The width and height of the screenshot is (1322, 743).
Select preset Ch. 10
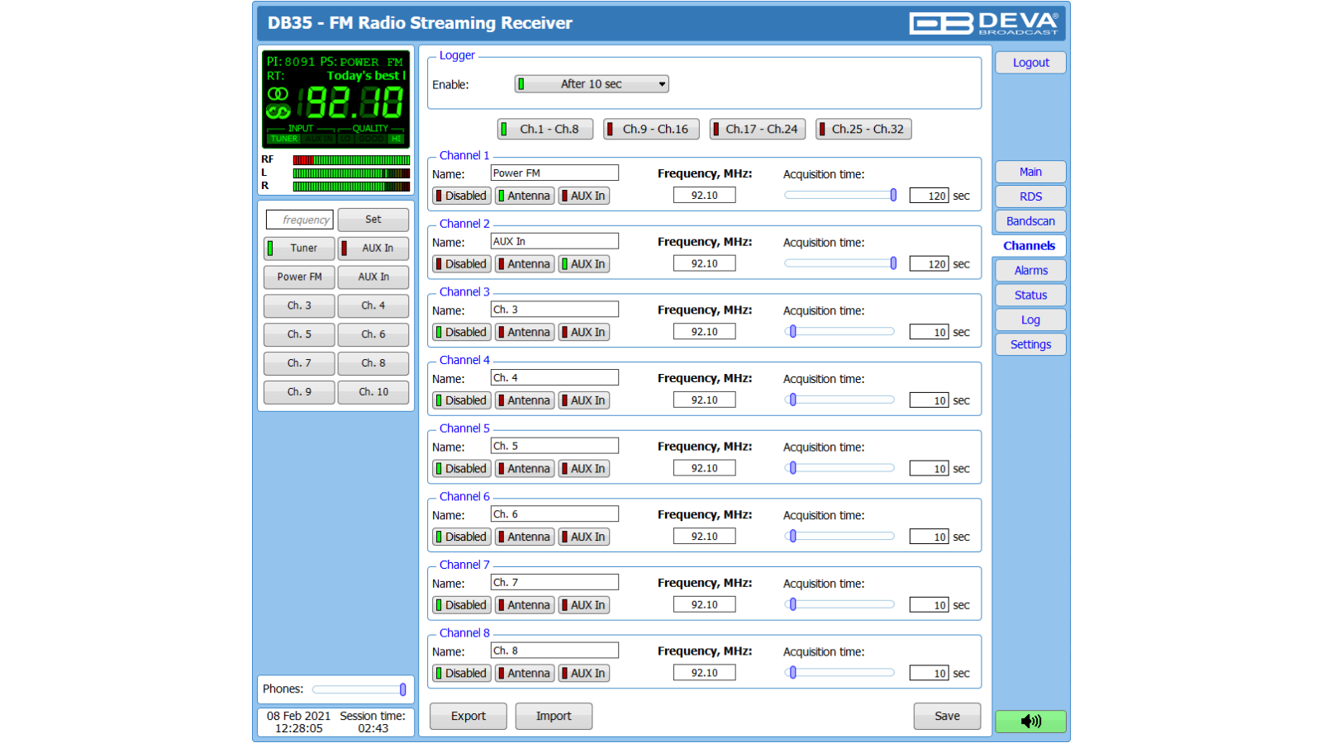point(373,392)
